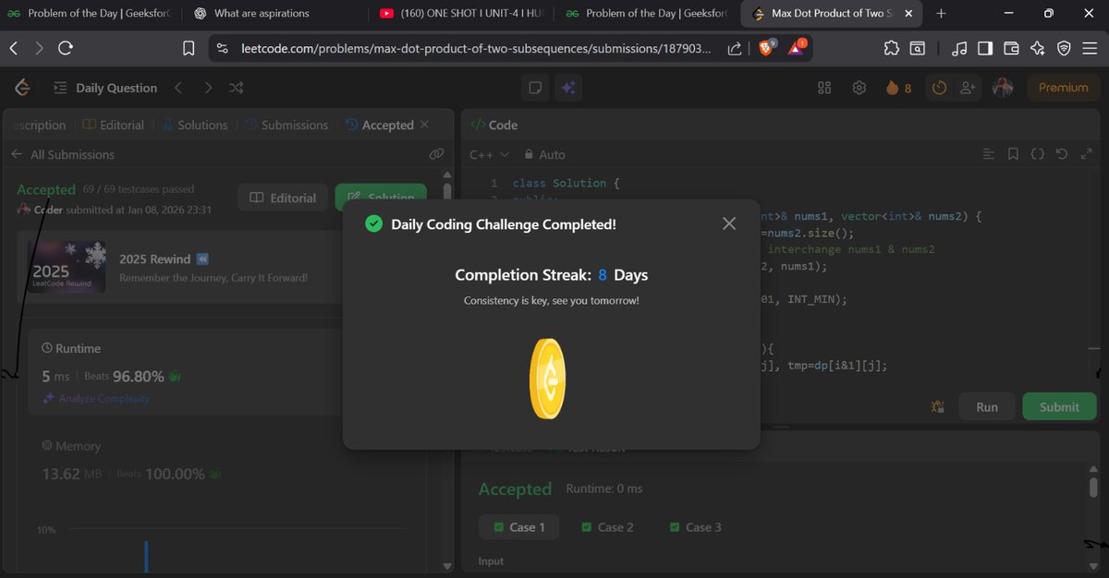Open the C++ language dropdown
Viewport: 1109px width, 578px height.
click(x=489, y=154)
